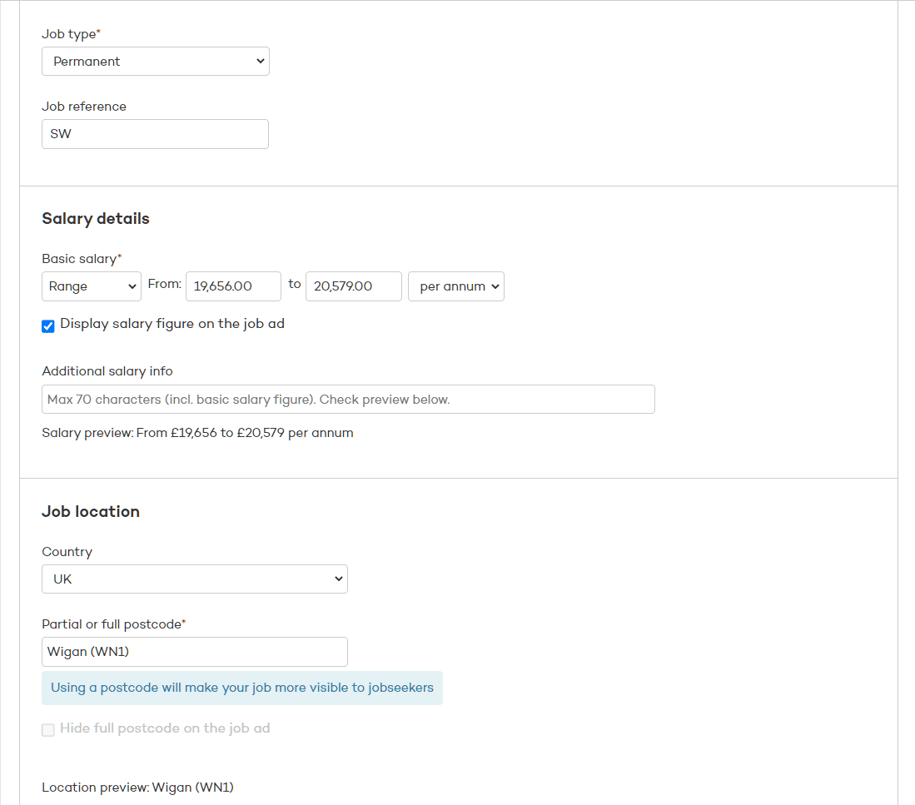Focus the From salary amount field
Screen dimensions: 915x805
233,286
